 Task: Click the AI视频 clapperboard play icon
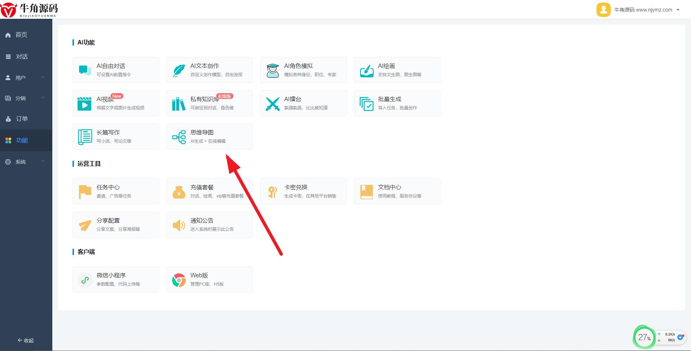click(x=84, y=103)
